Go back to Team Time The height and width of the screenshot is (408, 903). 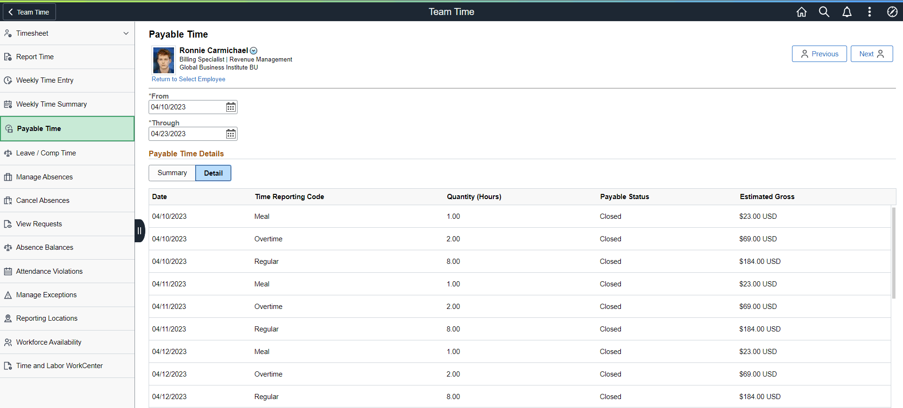(29, 12)
